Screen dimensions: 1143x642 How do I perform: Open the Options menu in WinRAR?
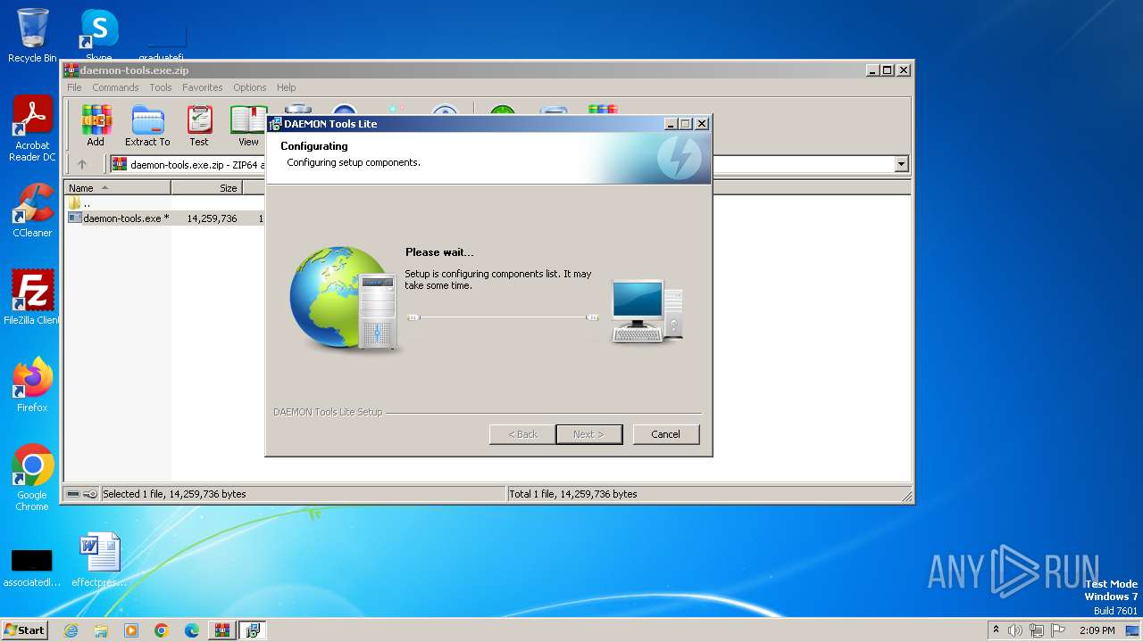click(250, 87)
